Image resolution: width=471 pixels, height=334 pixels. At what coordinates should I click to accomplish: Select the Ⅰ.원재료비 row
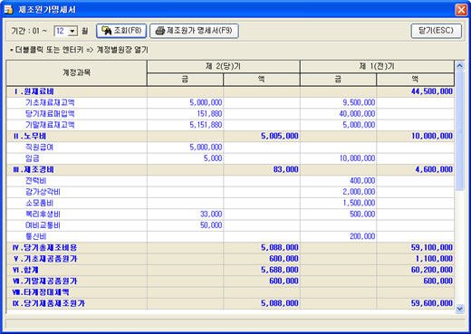[230, 91]
